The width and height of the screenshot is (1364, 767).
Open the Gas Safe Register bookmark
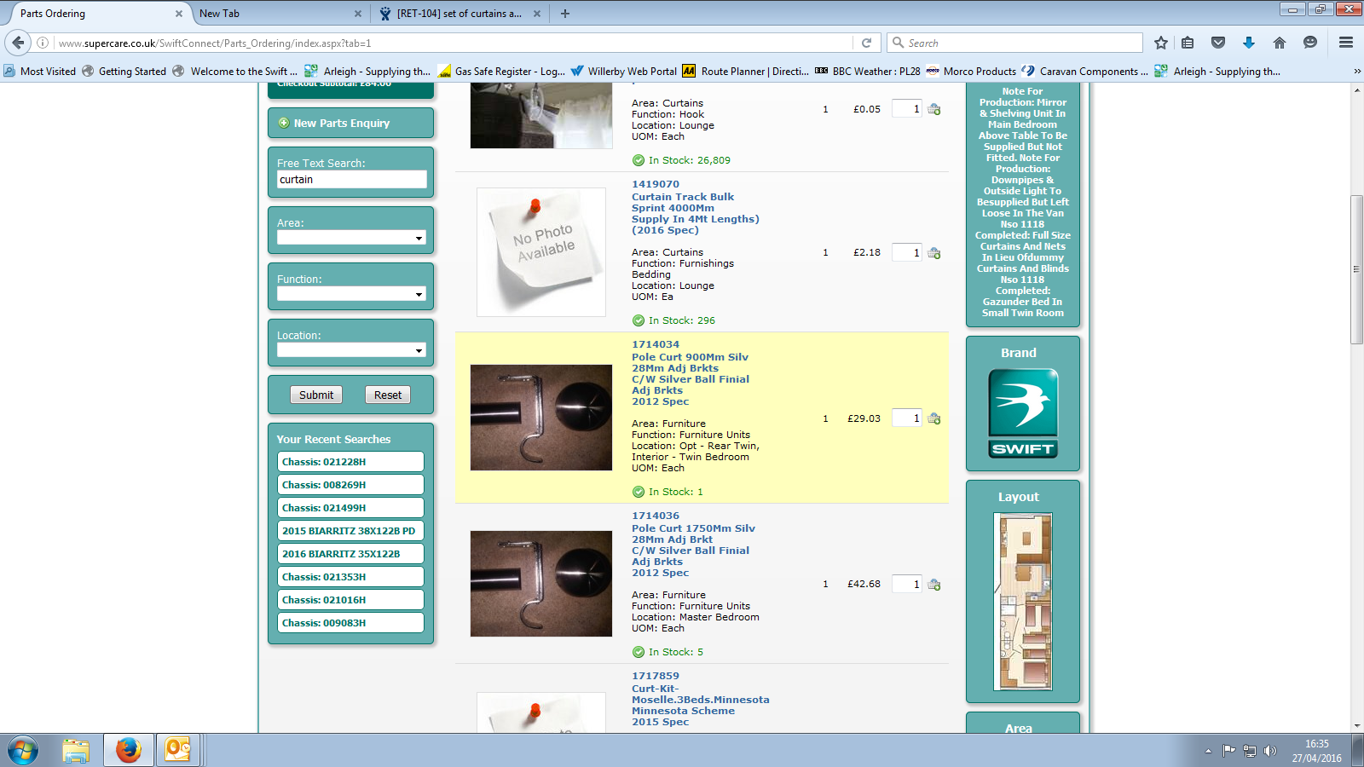501,72
